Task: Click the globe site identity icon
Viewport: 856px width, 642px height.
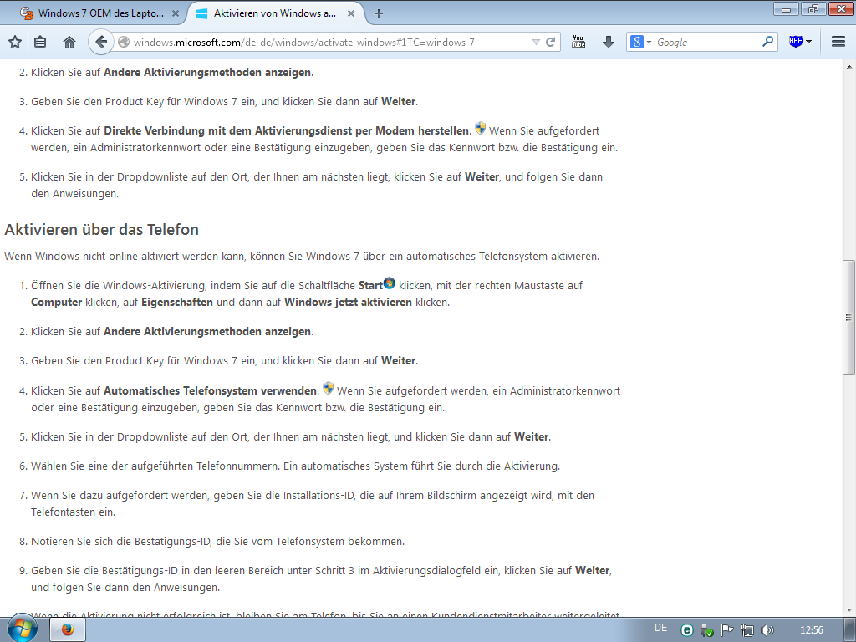Action: 124,42
